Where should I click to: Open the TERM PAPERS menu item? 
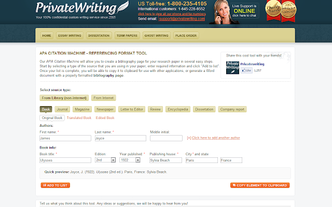tap(127, 36)
